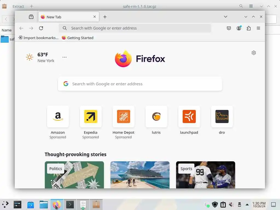Open the removable devices tray icon
Screen dimensions: 280x210
tap(240, 205)
